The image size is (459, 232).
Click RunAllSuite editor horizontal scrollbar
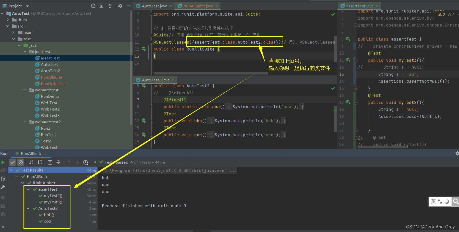point(211,73)
